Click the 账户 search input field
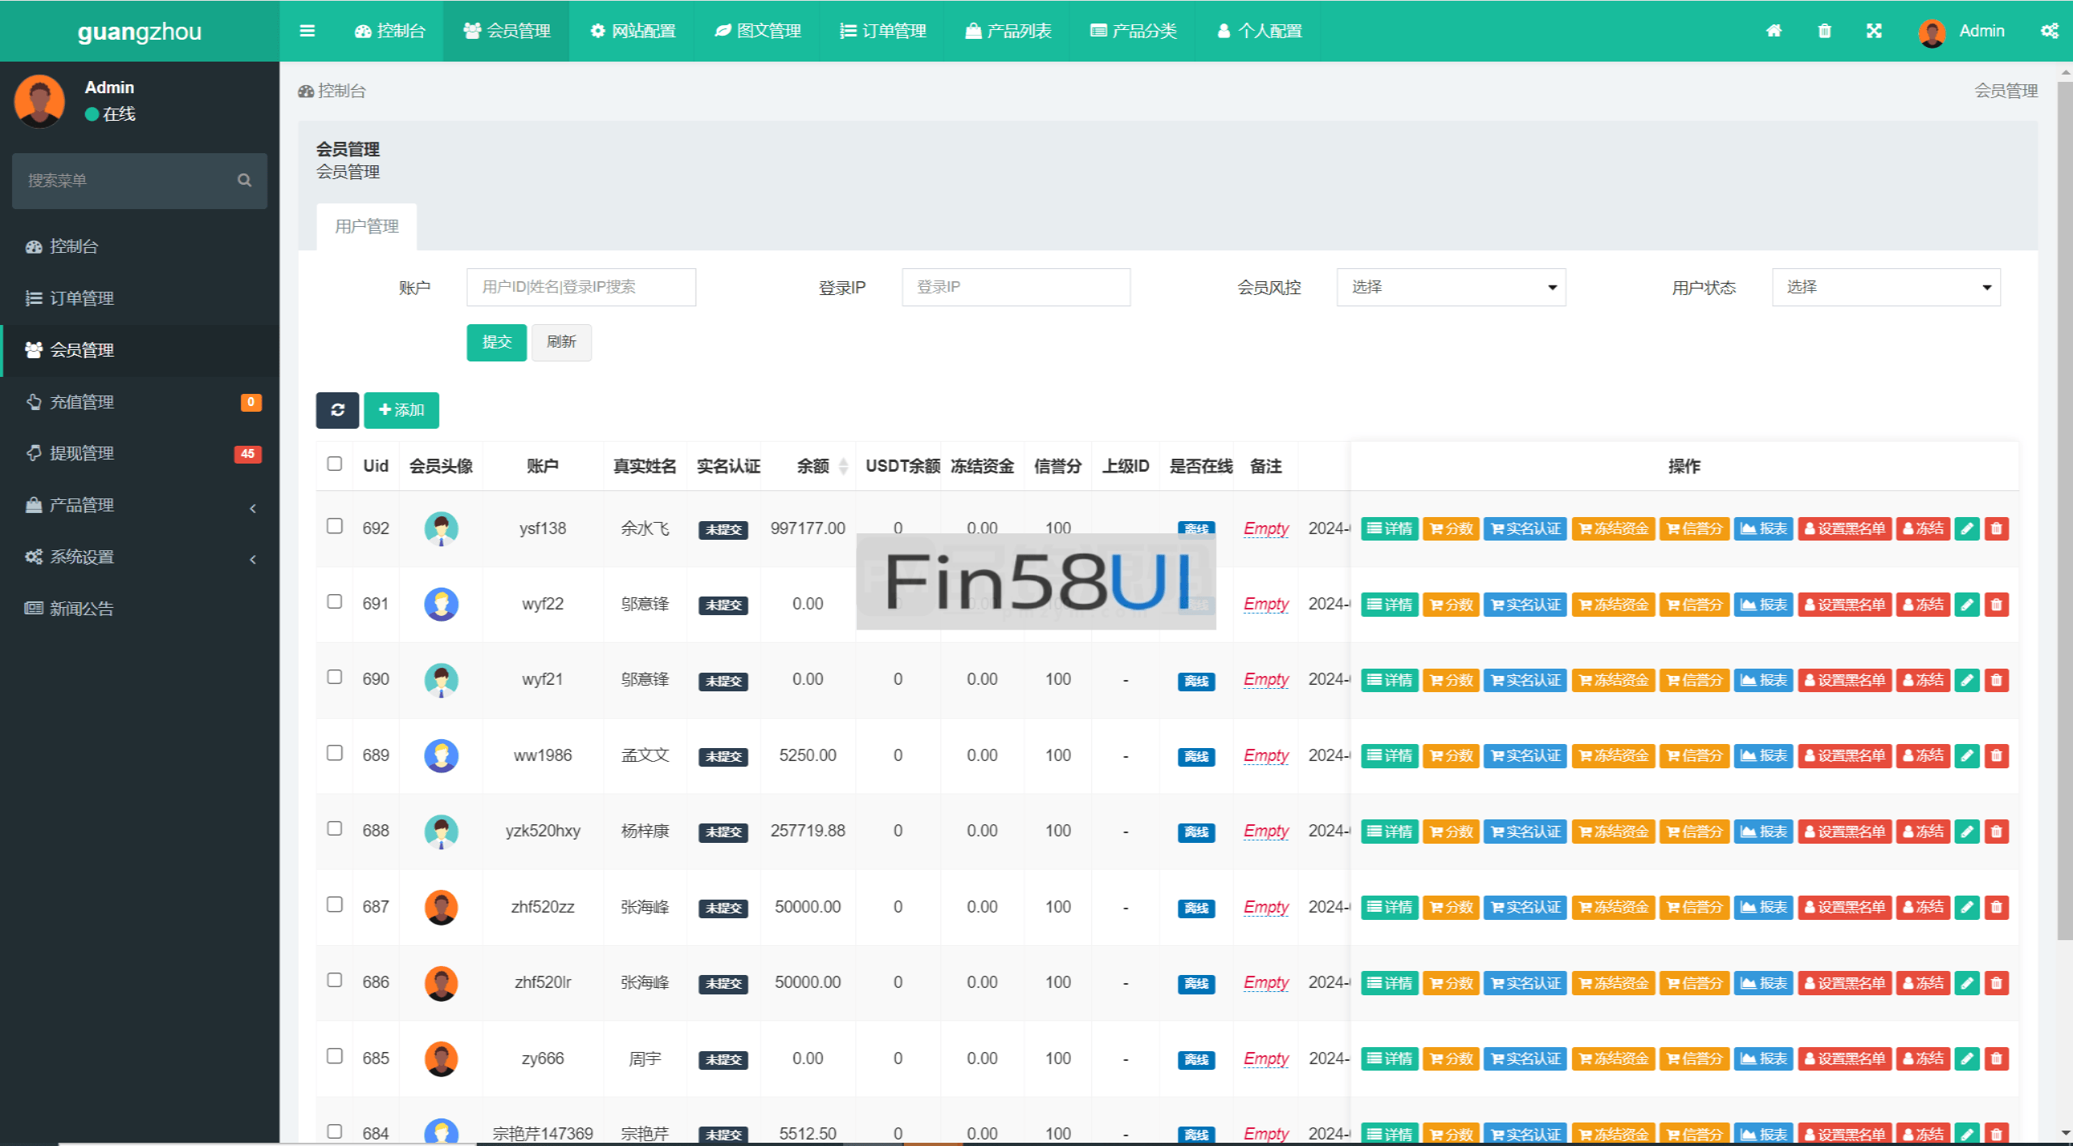This screenshot has width=2073, height=1146. 580,287
